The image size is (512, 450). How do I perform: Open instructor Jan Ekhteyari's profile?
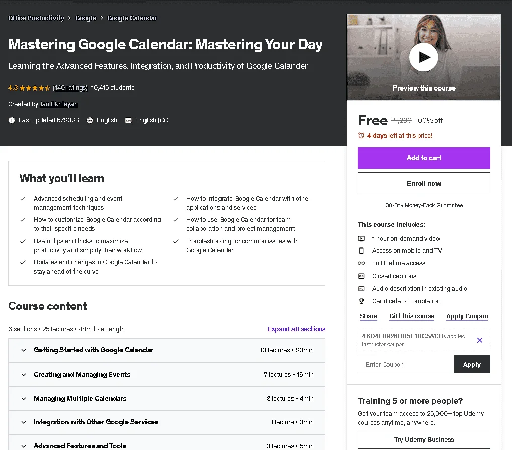pos(58,104)
